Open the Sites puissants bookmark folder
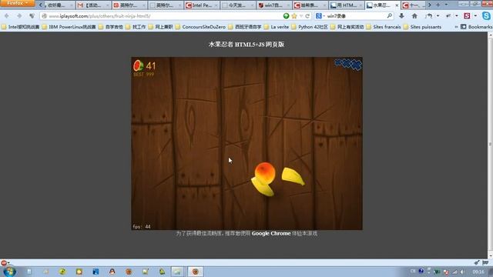This screenshot has width=493, height=277. pos(422,27)
